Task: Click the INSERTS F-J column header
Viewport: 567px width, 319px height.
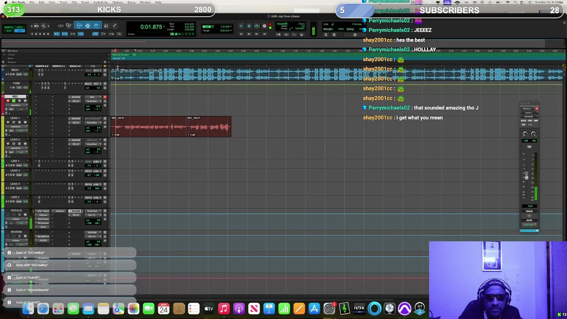Action: [58, 66]
